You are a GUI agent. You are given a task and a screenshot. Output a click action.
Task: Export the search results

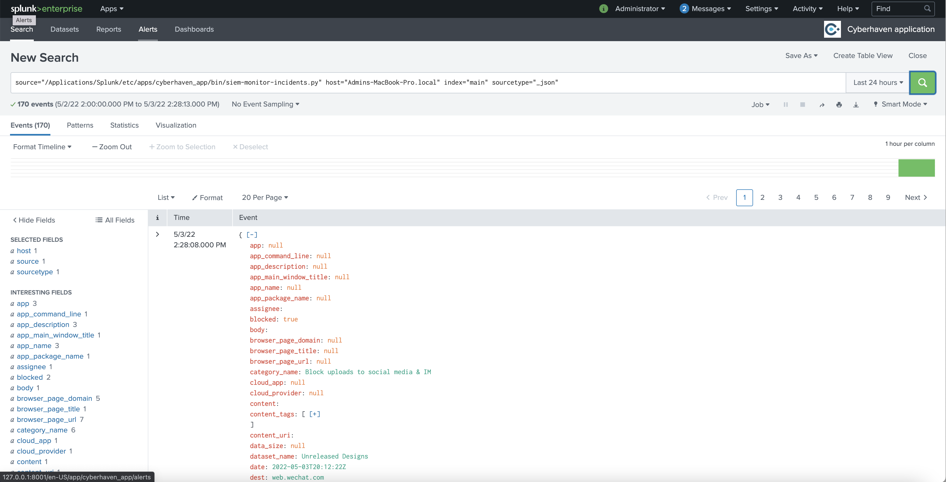tap(856, 104)
